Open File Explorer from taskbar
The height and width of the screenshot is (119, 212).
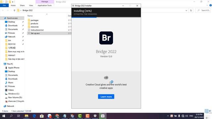tap(26, 116)
